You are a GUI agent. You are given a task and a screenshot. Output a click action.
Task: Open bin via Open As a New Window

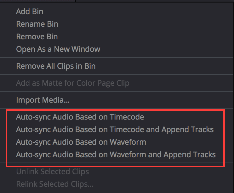click(x=58, y=49)
